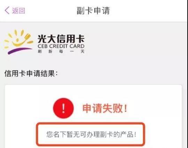Viewport: 188px width, 148px height.
Task: Go back via the 返回 text
Action: point(18,10)
